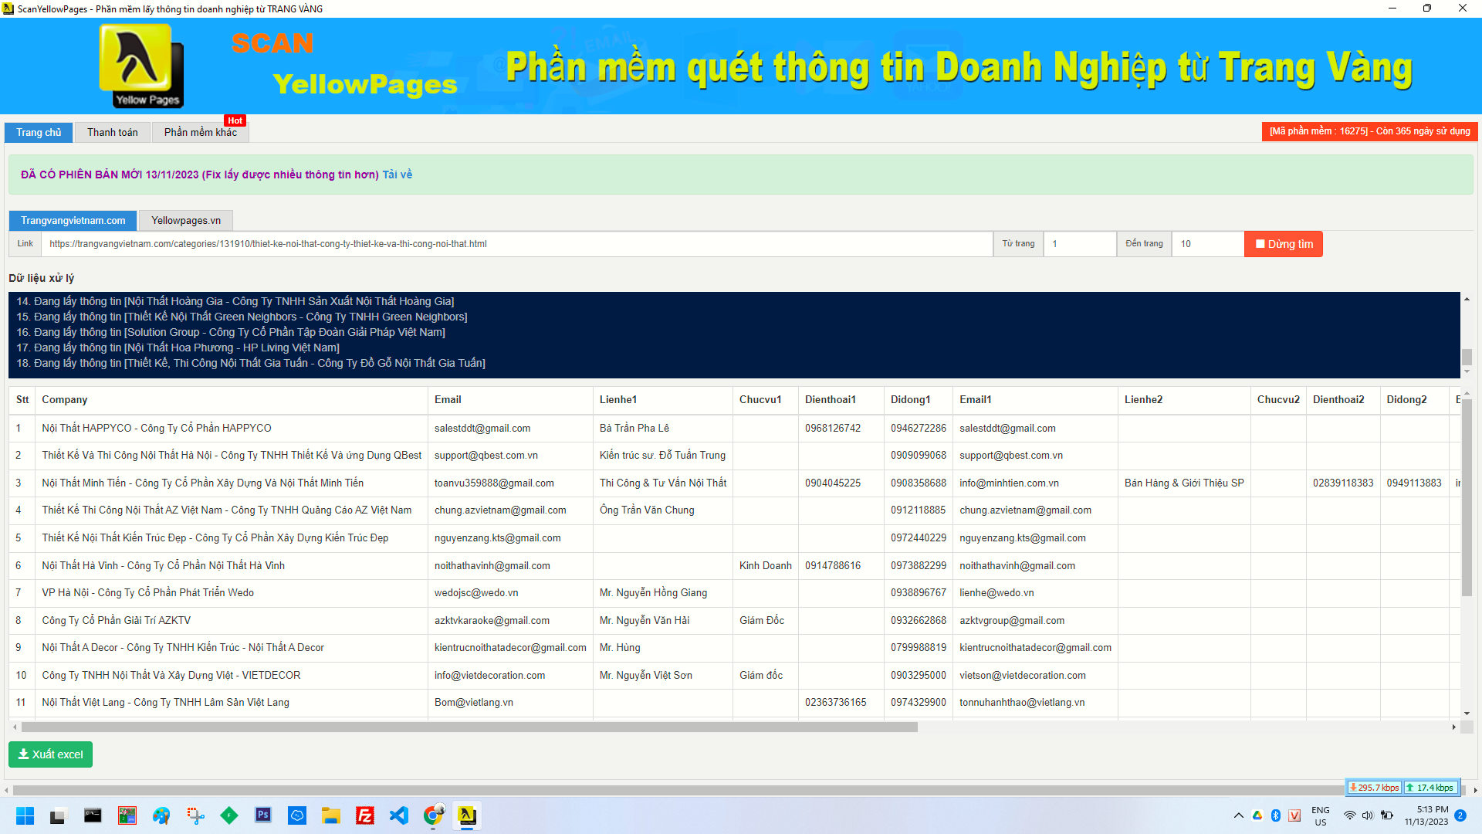Open the Windows Start menu
The width and height of the screenshot is (1482, 834).
25,815
